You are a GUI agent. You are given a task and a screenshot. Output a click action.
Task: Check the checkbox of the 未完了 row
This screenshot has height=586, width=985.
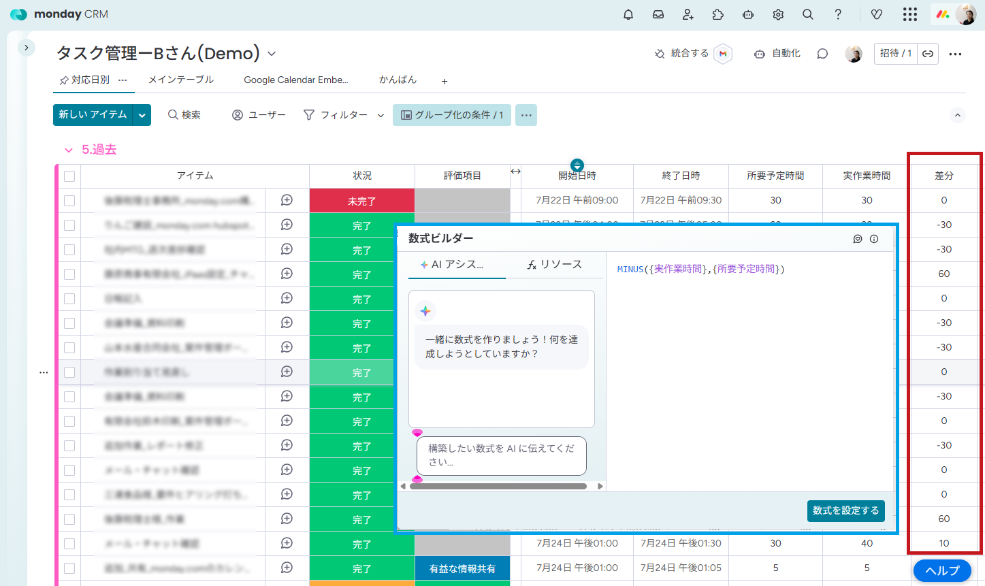69,201
